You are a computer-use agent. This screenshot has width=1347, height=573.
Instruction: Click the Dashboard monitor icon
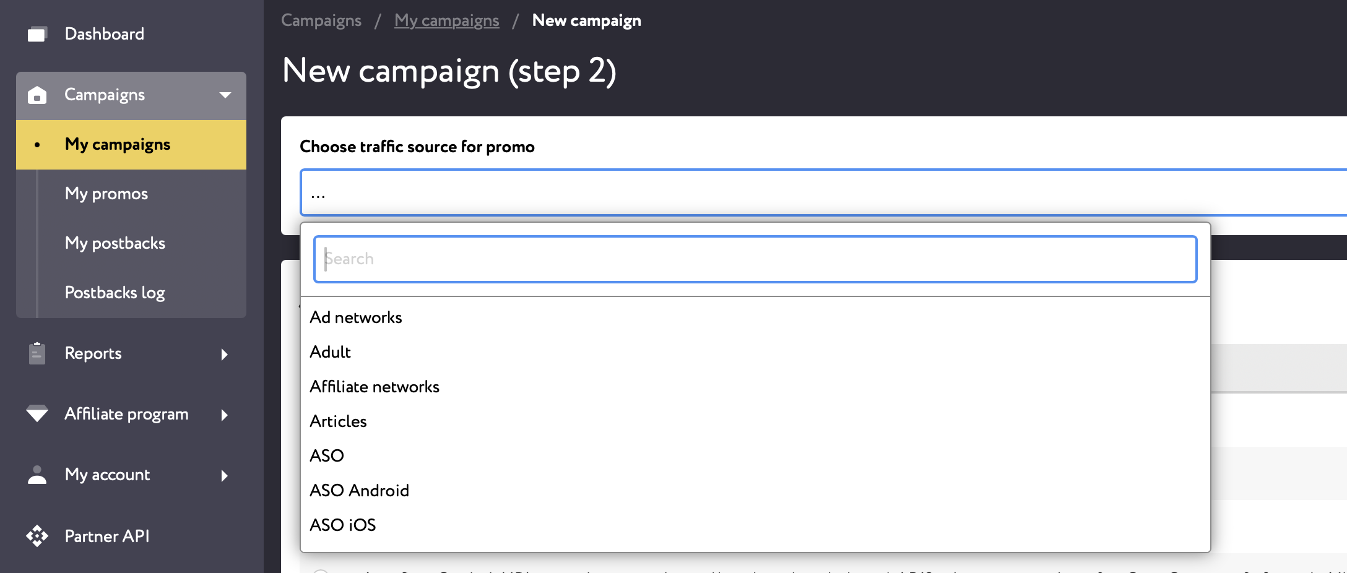coord(37,34)
